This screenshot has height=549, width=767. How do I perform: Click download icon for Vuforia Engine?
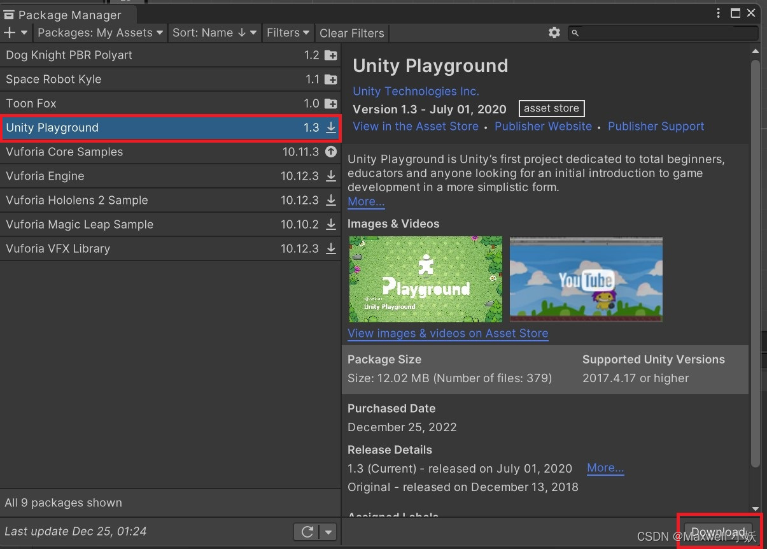pos(331,176)
